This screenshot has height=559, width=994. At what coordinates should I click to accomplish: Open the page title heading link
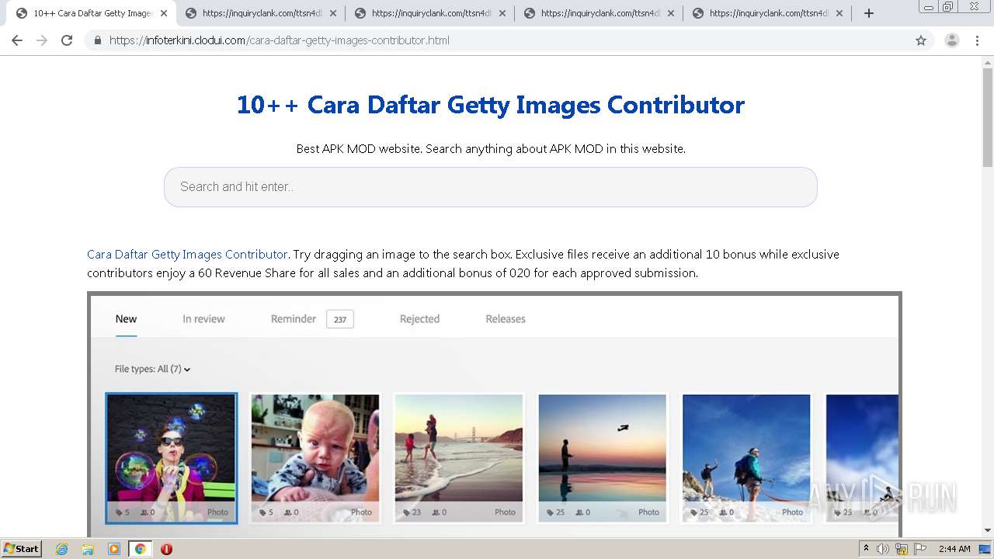490,105
